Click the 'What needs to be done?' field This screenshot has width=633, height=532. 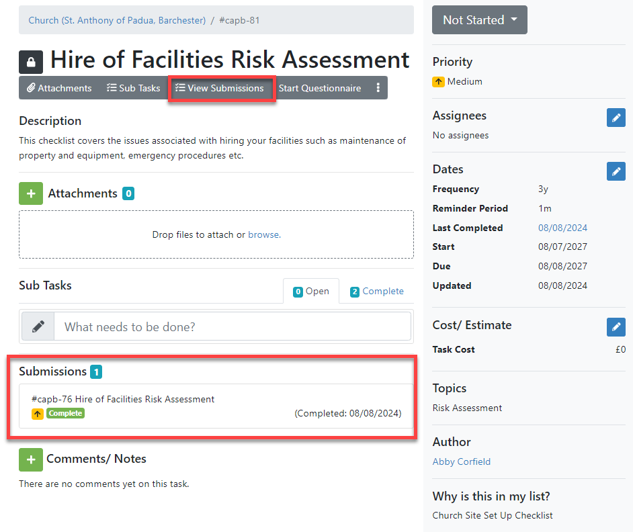tap(232, 326)
